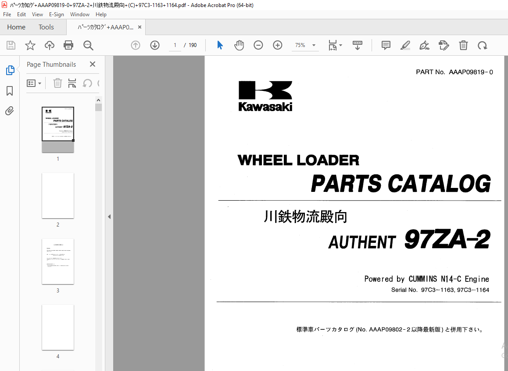Click the upload to cloud icon

49,45
